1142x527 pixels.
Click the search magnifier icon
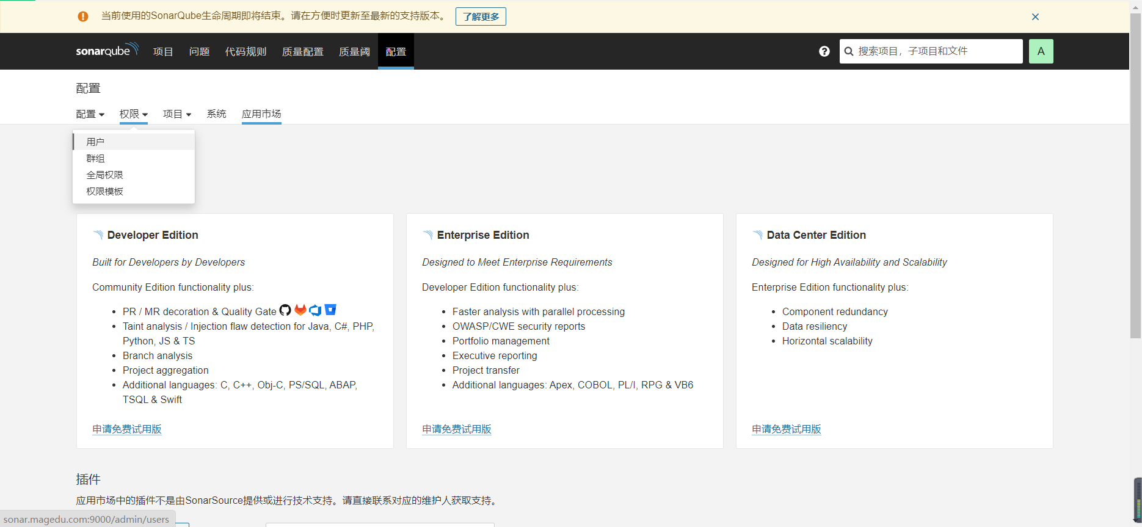pyautogui.click(x=849, y=51)
